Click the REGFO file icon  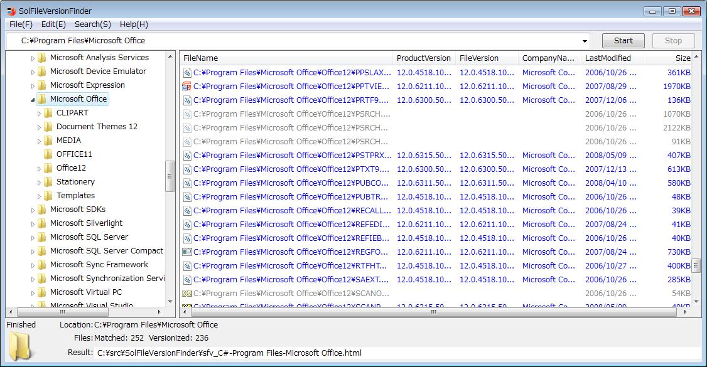[x=186, y=252]
